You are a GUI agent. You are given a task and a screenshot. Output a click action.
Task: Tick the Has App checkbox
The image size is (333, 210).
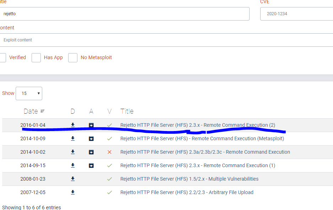36,58
